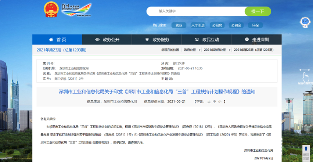Select the 公积金 hot search tag
This screenshot has width=313, height=162.
coord(236,25)
